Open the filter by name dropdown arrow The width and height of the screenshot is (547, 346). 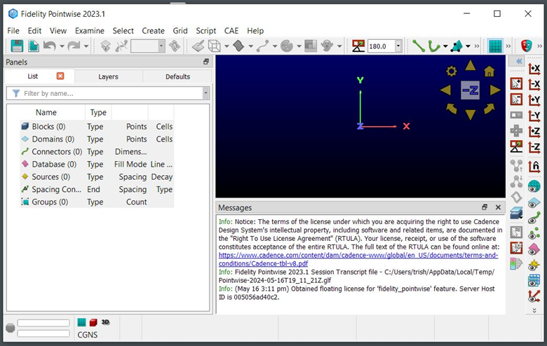205,93
